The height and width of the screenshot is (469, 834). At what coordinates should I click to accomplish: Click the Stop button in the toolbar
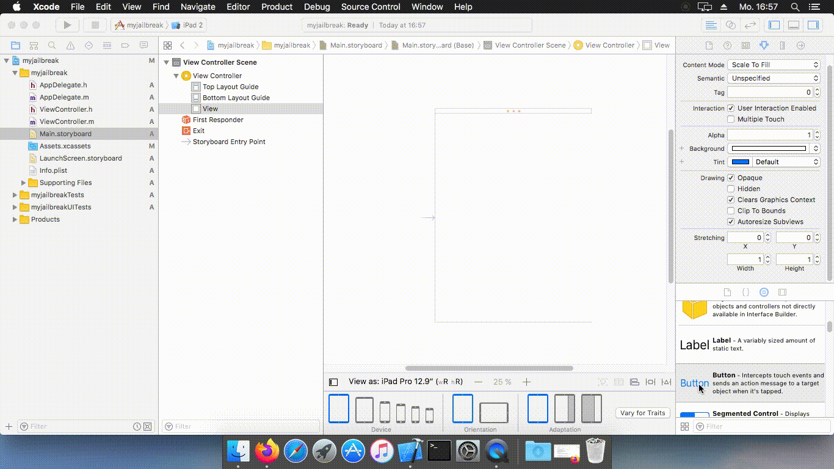point(95,25)
